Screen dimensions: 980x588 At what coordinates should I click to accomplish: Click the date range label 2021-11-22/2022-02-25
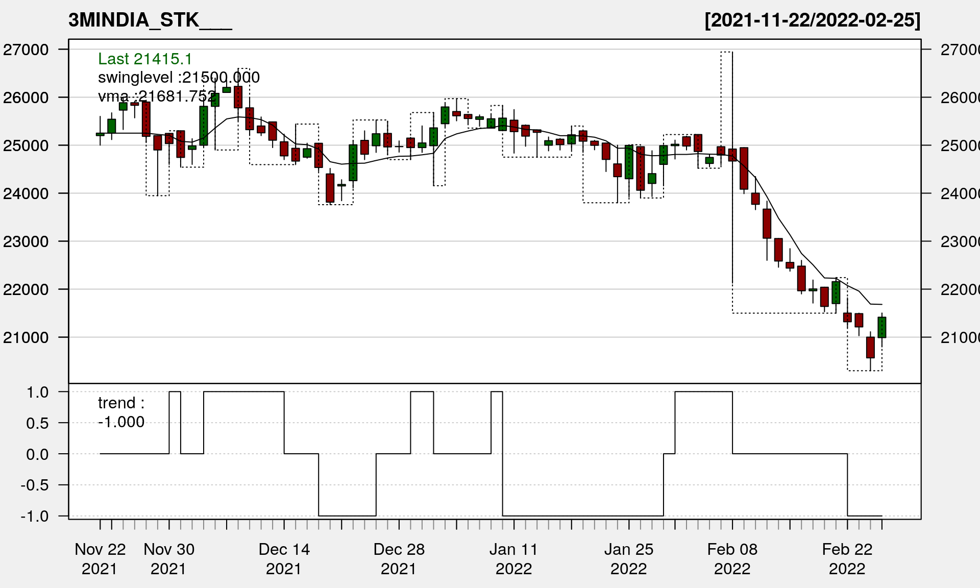click(812, 20)
